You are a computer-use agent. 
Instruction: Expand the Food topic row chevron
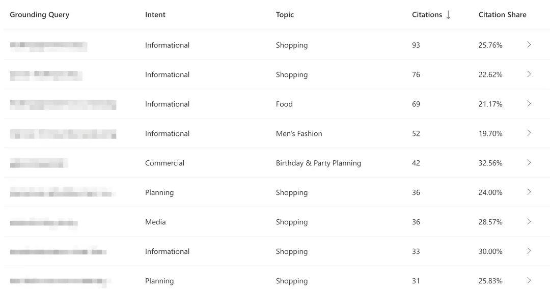(x=529, y=103)
